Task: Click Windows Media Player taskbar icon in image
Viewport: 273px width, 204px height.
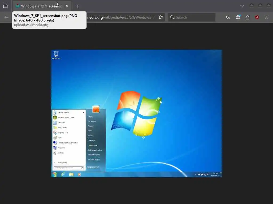Action: (x=79, y=175)
